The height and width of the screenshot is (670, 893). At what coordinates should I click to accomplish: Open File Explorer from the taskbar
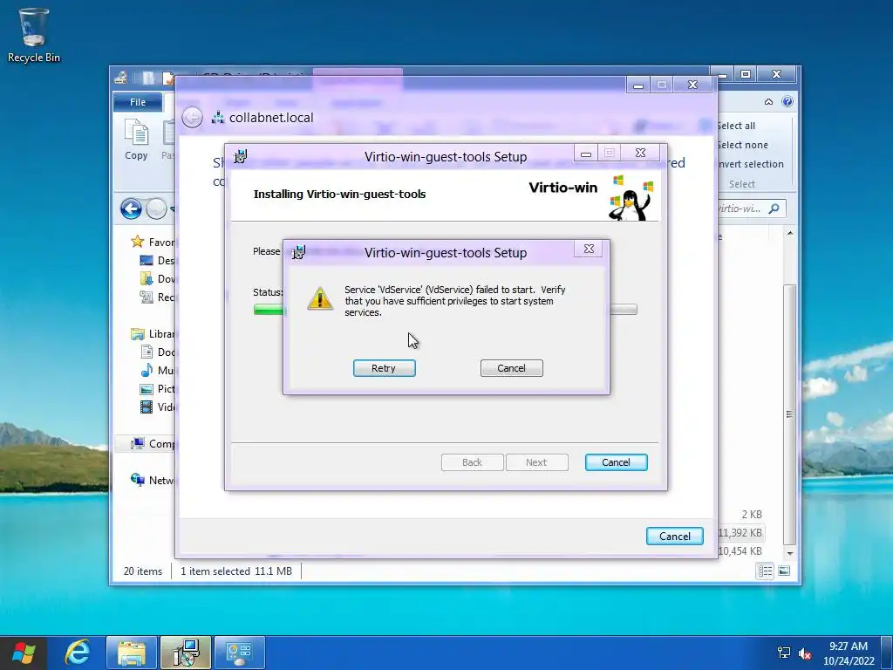(132, 653)
